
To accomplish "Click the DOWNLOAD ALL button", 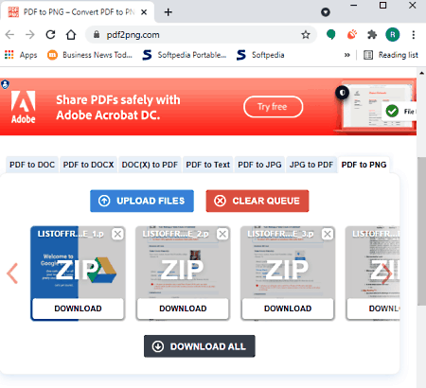I will pyautogui.click(x=200, y=346).
